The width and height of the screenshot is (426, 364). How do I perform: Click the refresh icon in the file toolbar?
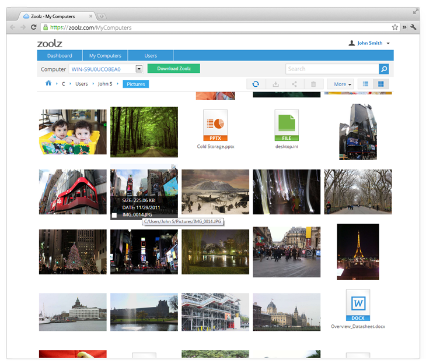(256, 84)
